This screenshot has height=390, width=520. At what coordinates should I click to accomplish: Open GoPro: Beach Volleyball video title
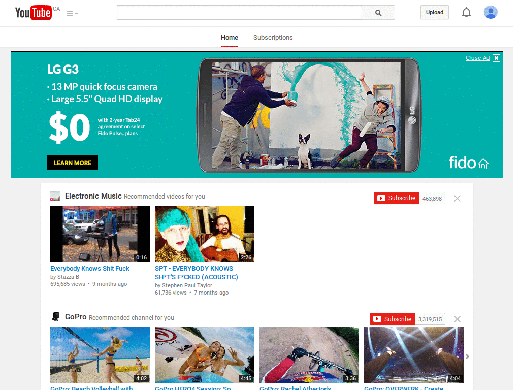(91, 387)
